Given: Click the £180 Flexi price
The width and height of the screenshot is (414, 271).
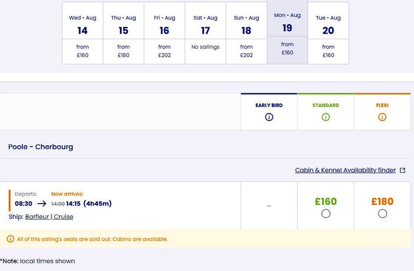Looking at the screenshot, I should tap(382, 201).
